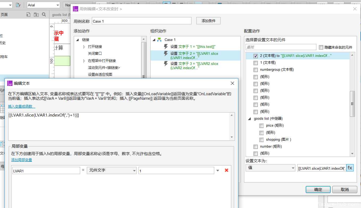The width and height of the screenshot is (361, 208).
Task: Click the add page icon in pages panel
Action: point(28,15)
